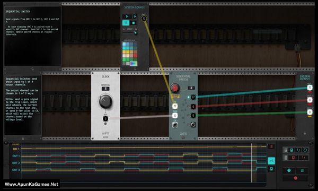The width and height of the screenshot is (318, 191).
Task: Select the OUT 2 row label in the scope
Action: [16, 163]
